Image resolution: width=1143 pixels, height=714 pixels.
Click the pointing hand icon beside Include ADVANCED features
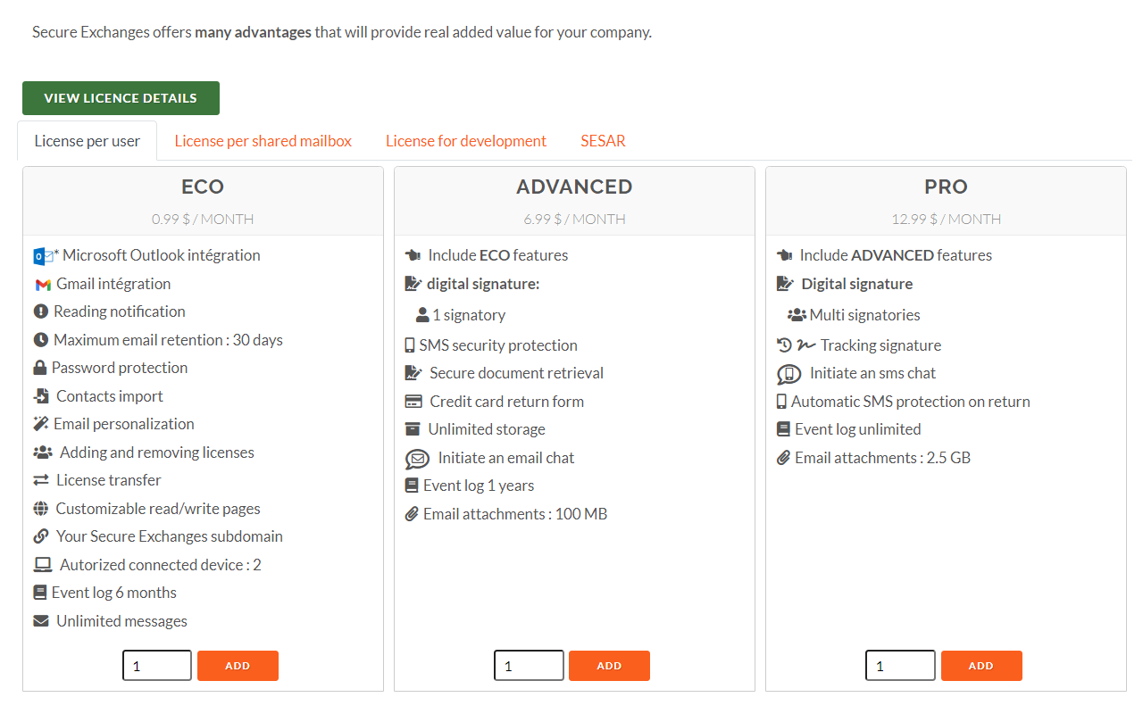[x=784, y=255]
